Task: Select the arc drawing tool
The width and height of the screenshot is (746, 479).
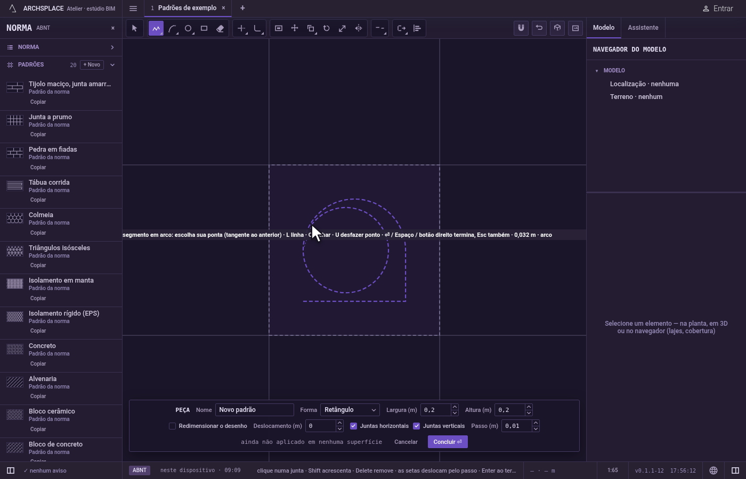Action: coord(172,28)
